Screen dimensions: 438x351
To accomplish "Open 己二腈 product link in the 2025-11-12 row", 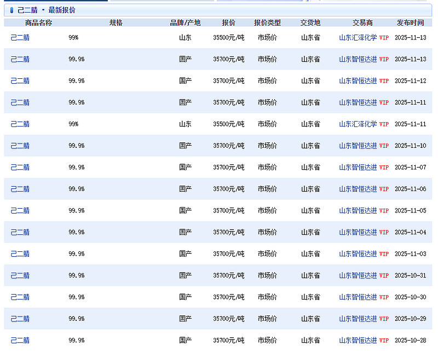I will (20, 80).
